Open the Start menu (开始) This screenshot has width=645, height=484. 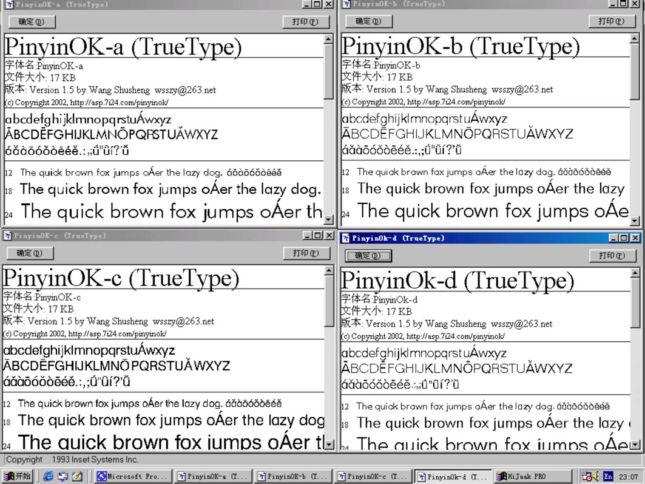tap(17, 476)
